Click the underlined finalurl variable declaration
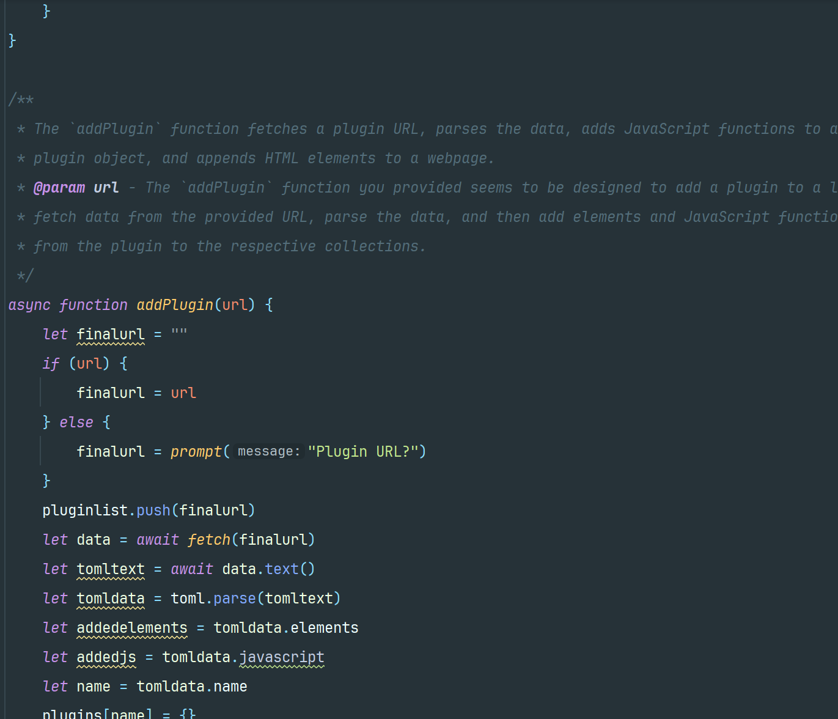838x719 pixels. click(x=111, y=334)
